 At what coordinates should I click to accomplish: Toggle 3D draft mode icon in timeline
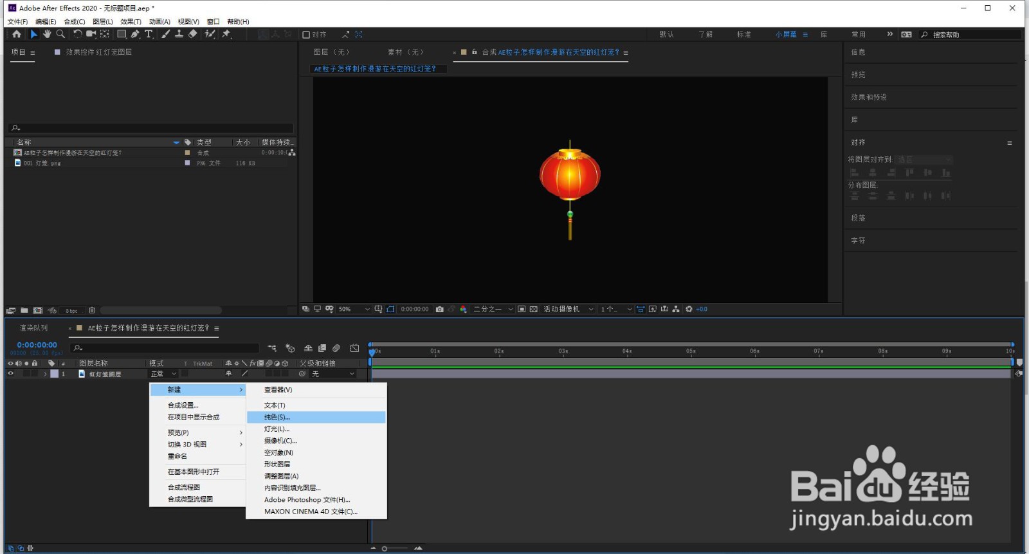pos(290,348)
